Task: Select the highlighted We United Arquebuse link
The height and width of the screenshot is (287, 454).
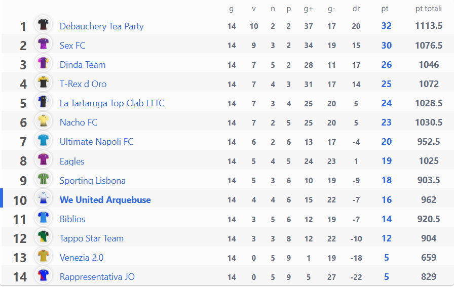Action: pyautogui.click(x=105, y=200)
